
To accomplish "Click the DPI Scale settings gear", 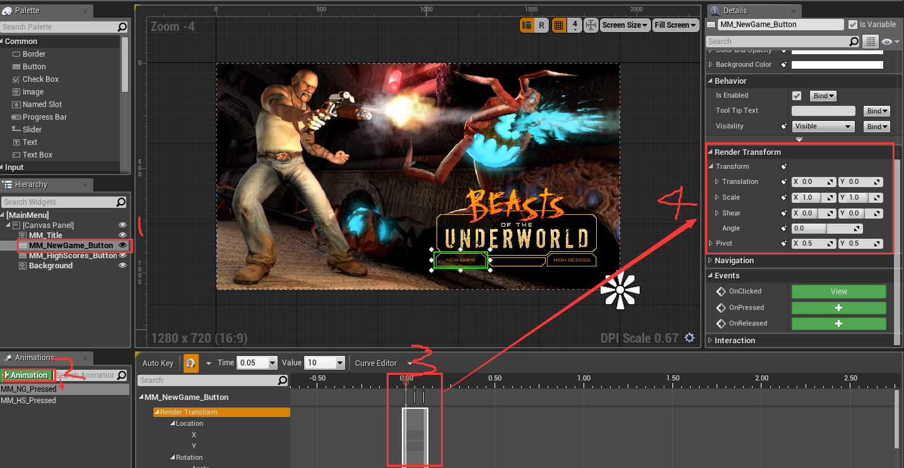I will point(690,338).
